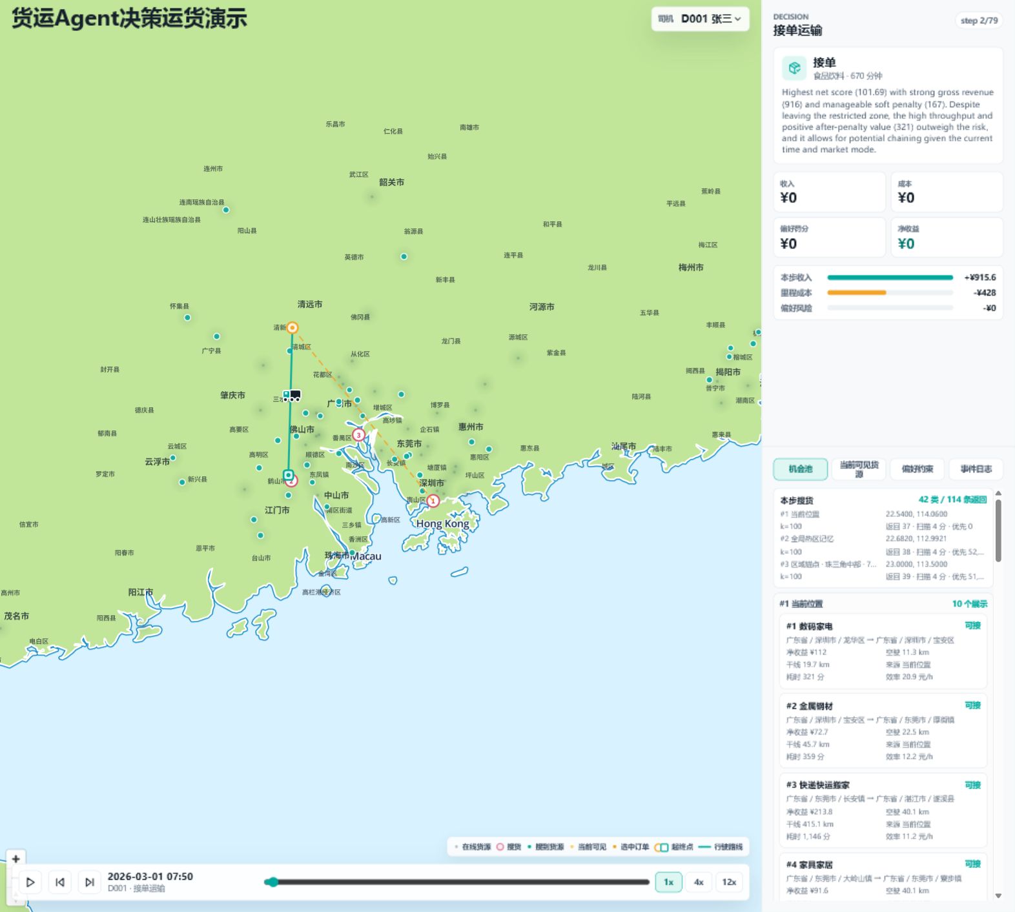The width and height of the screenshot is (1015, 912).
Task: Click the 当前可见 legend entry
Action: [x=588, y=847]
